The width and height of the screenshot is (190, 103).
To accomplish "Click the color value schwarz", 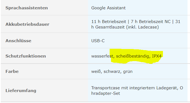I will (112, 71).
